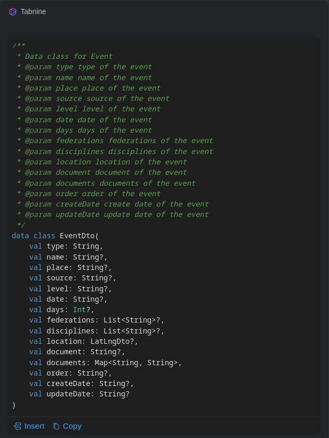Click the Tabnine header label
Screen dimensions: 329x438
click(x=33, y=11)
